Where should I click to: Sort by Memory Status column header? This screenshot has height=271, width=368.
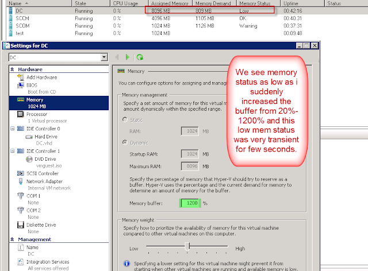pos(259,3)
